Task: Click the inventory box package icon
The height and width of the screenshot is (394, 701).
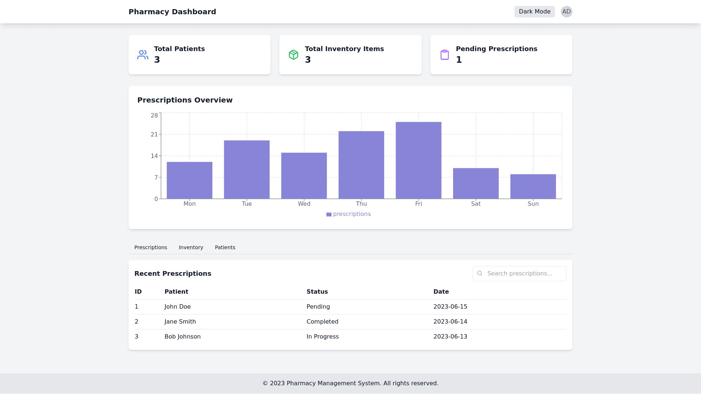Action: 294,55
